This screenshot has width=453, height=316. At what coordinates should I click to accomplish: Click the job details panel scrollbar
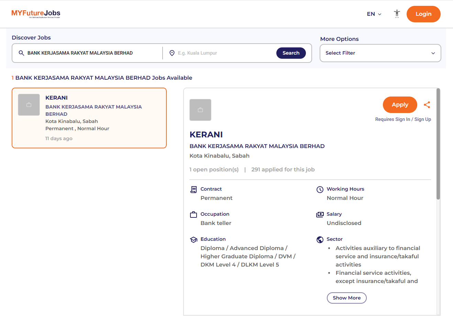pos(438,144)
